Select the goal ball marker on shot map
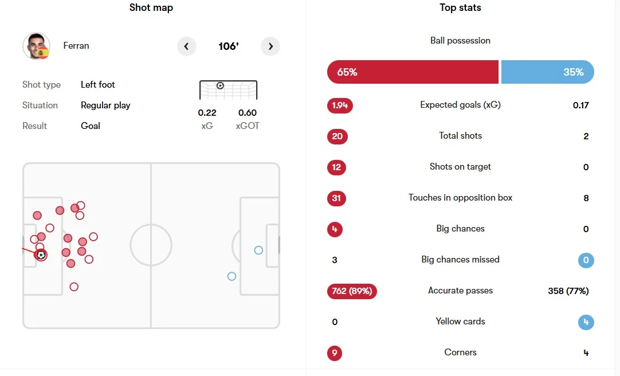The image size is (620, 376). pos(41,255)
